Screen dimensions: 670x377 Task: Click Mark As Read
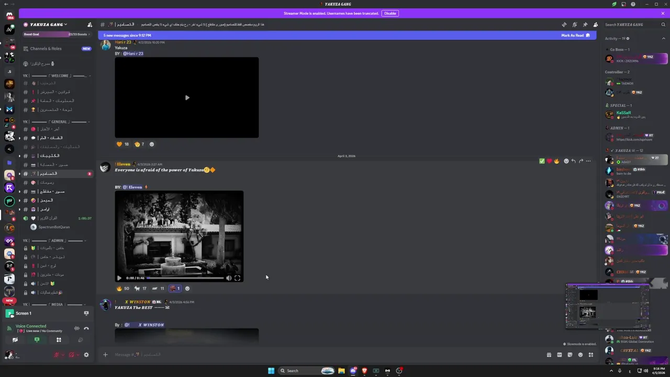point(575,36)
